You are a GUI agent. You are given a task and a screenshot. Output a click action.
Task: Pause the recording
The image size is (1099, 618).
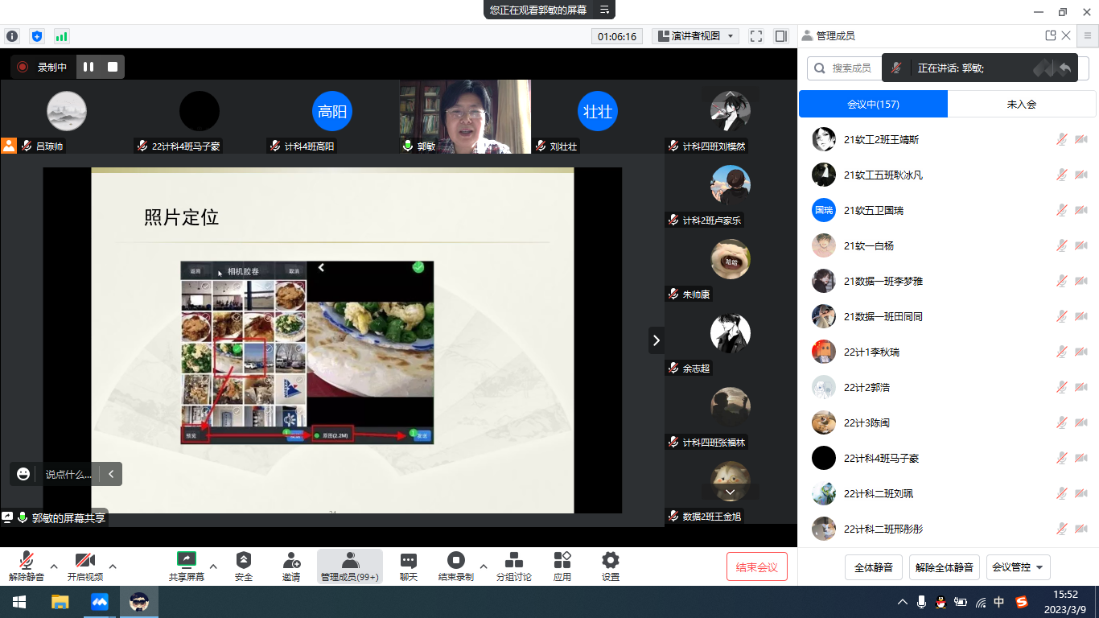click(x=88, y=67)
